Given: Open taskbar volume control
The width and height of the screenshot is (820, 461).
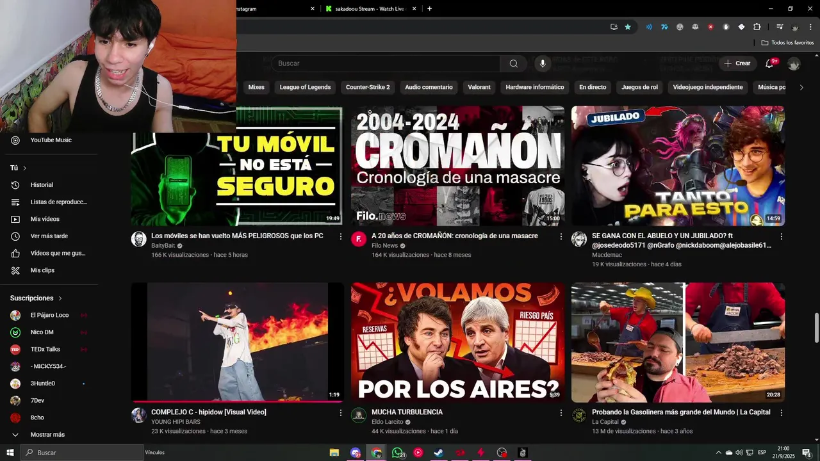Looking at the screenshot, I should click(x=739, y=453).
